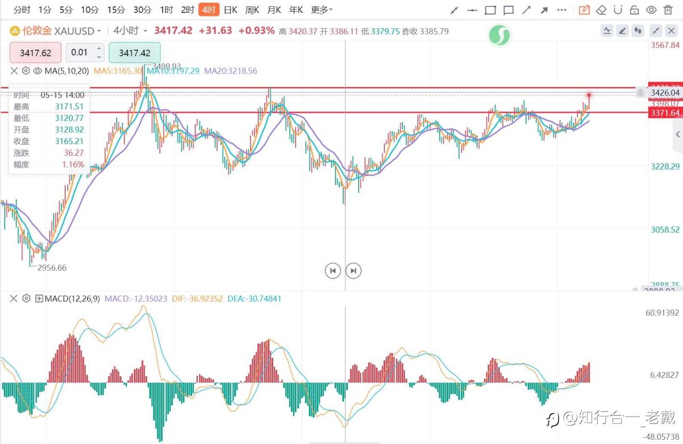Click the 3371.64 red price line label
The image size is (683, 444).
[664, 113]
